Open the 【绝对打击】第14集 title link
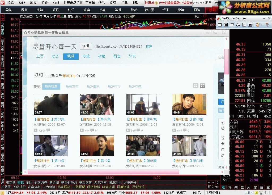This screenshot has height=195, width=272. (50, 161)
